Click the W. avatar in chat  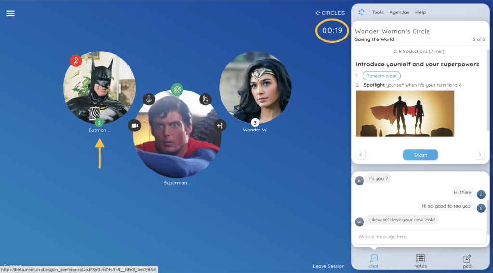click(359, 222)
